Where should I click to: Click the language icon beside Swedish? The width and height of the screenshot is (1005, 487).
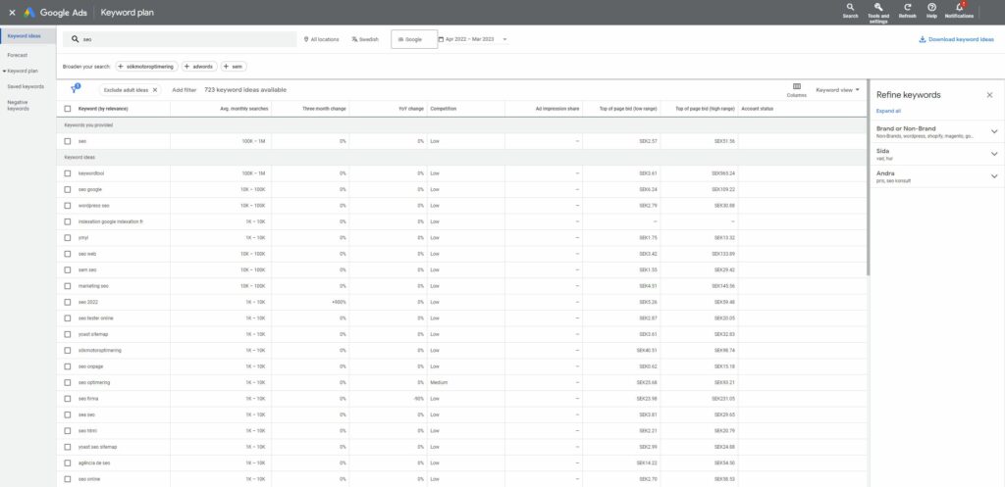pos(354,39)
